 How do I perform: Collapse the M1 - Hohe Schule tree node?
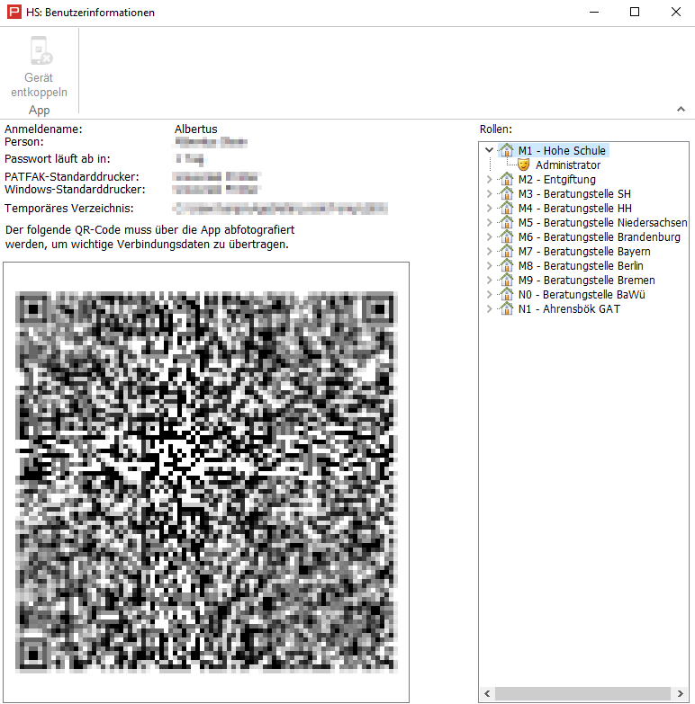click(x=489, y=151)
